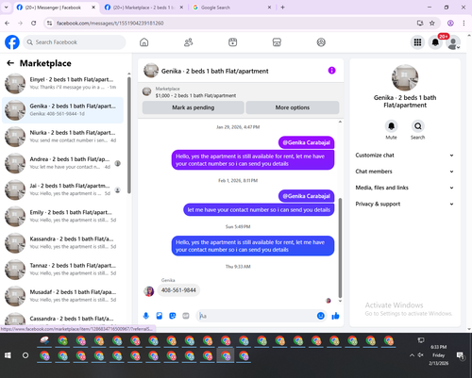Click Mark as pending button
The height and width of the screenshot is (378, 472).
pos(193,107)
